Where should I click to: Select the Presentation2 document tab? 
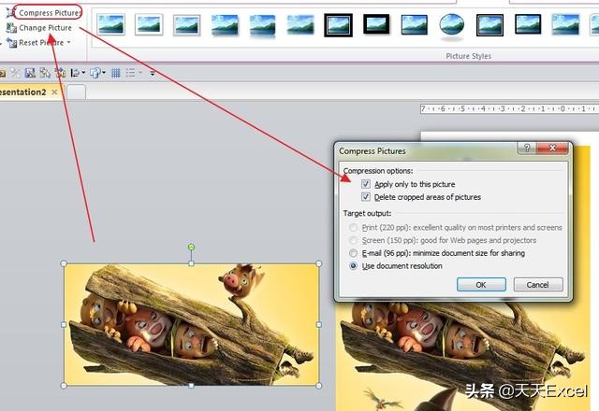[22, 92]
